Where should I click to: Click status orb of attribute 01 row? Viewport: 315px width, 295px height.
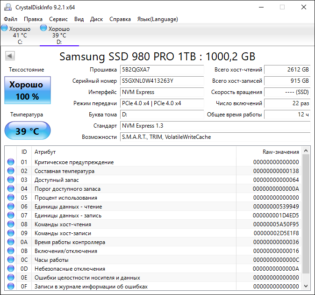[x=11, y=162]
